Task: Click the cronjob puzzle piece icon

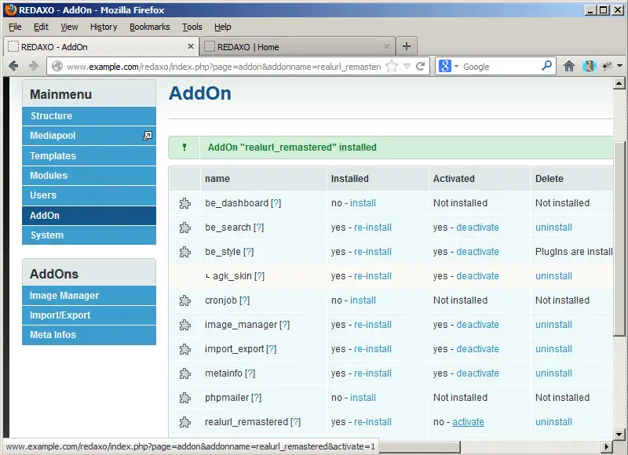Action: click(x=184, y=300)
